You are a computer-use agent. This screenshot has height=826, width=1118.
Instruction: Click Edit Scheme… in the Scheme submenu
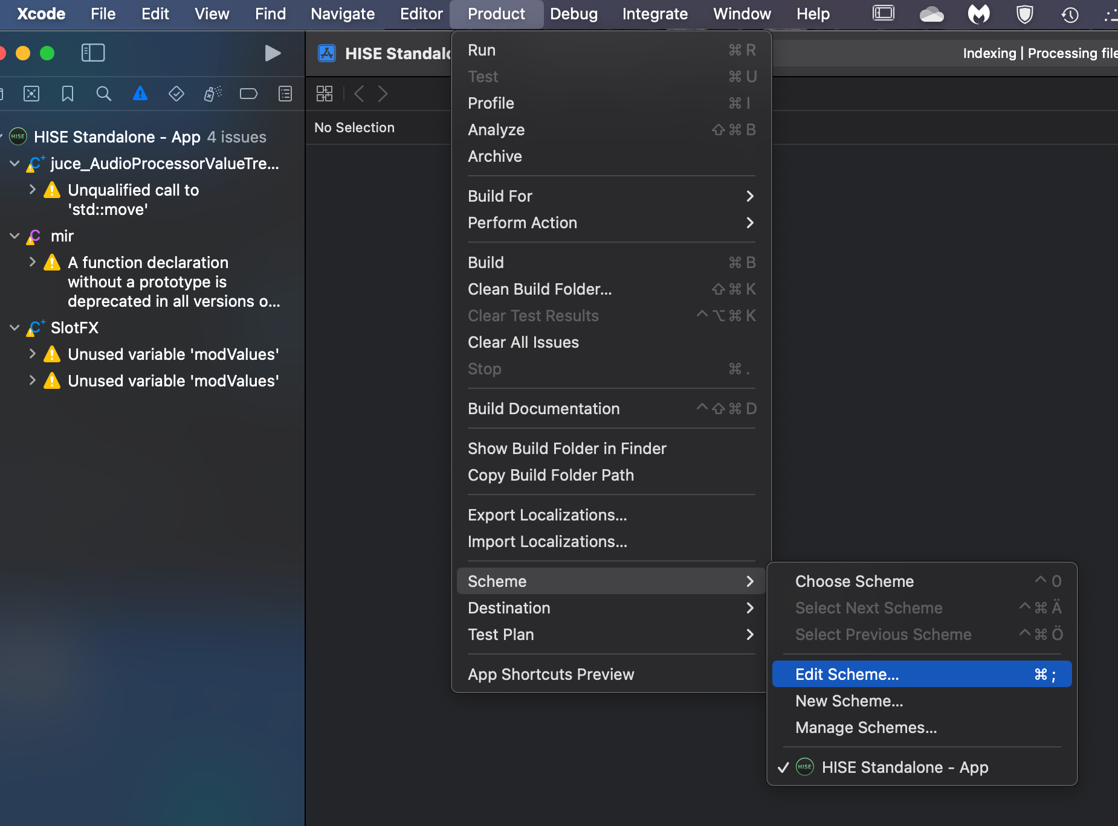tap(922, 674)
